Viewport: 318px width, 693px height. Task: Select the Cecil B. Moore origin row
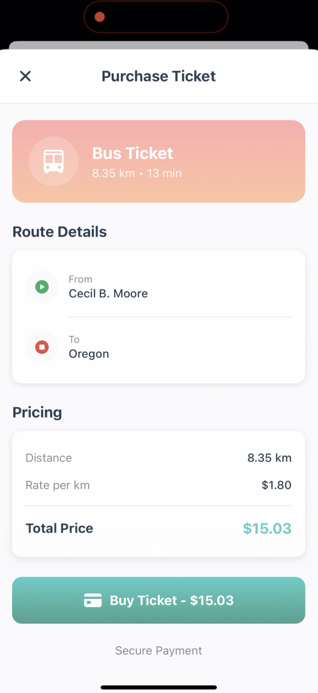[159, 287]
